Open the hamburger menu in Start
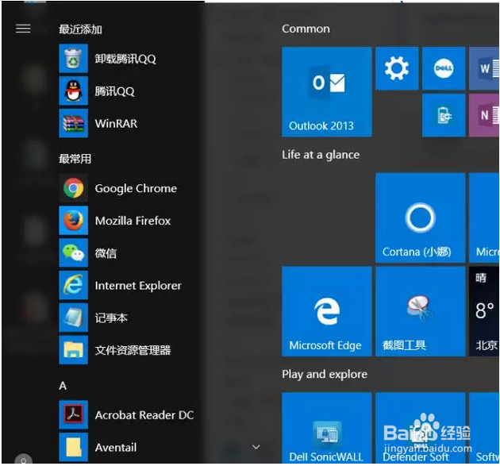Image resolution: width=500 pixels, height=466 pixels. 23,29
